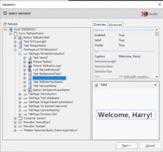
Task: Click the Container 'panel1' icon
Action: click(x=20, y=118)
